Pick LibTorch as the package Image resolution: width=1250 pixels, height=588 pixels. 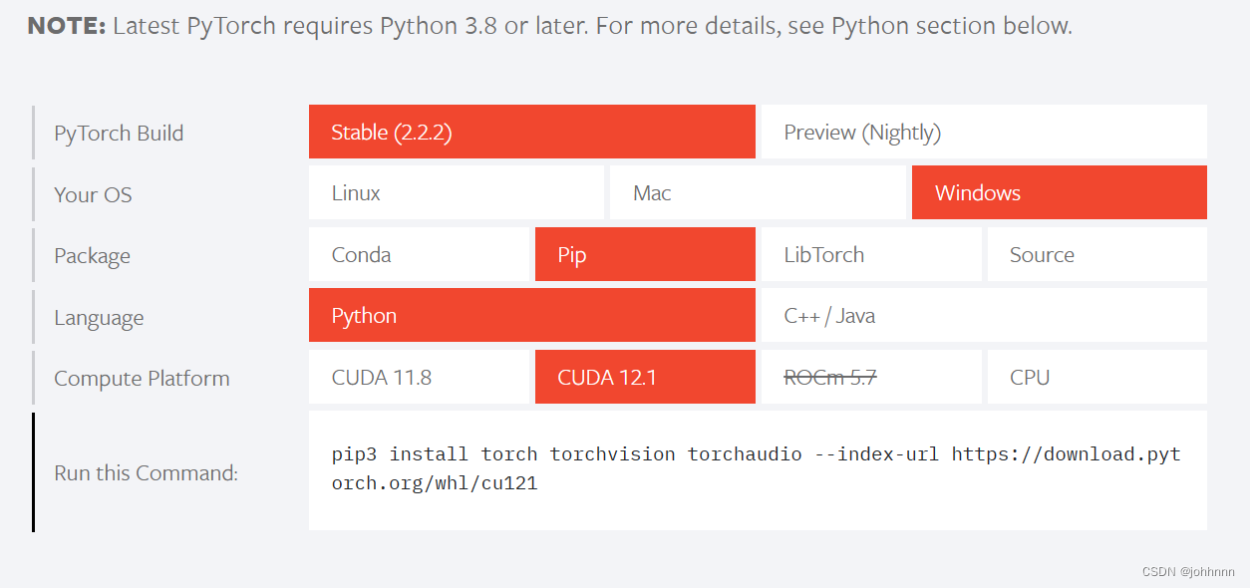[x=871, y=254]
